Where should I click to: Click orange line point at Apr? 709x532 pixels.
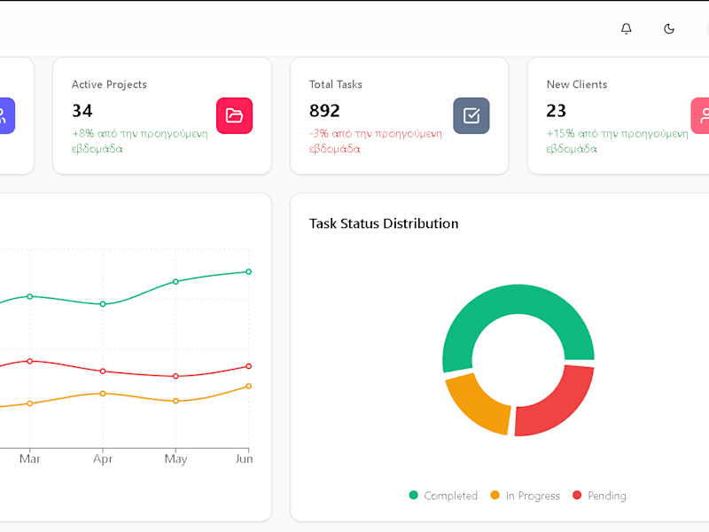(x=103, y=394)
